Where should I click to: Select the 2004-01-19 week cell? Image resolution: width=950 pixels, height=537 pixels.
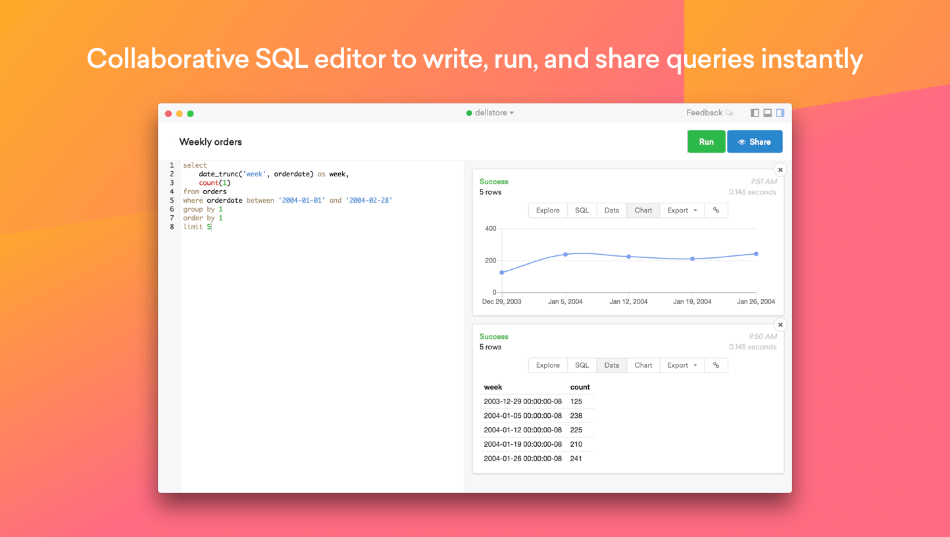[x=522, y=444]
